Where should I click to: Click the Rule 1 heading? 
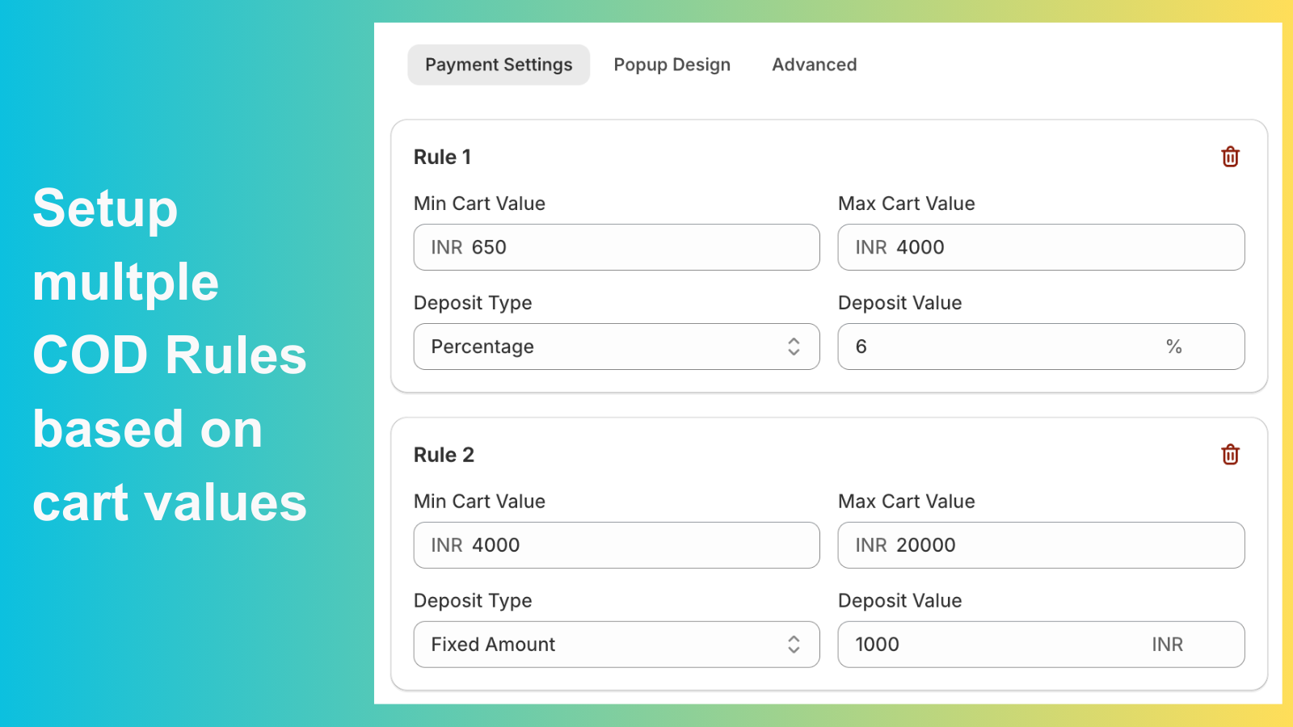pyautogui.click(x=443, y=157)
